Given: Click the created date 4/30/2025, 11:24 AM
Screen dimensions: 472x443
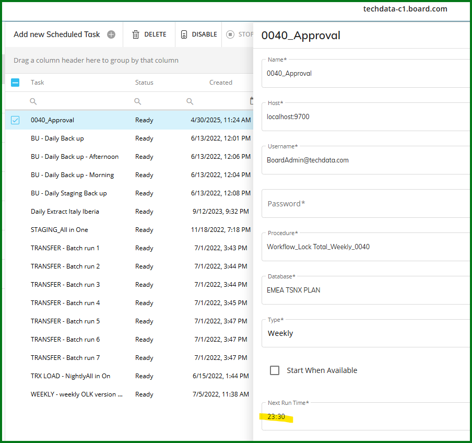Looking at the screenshot, I should point(221,120).
